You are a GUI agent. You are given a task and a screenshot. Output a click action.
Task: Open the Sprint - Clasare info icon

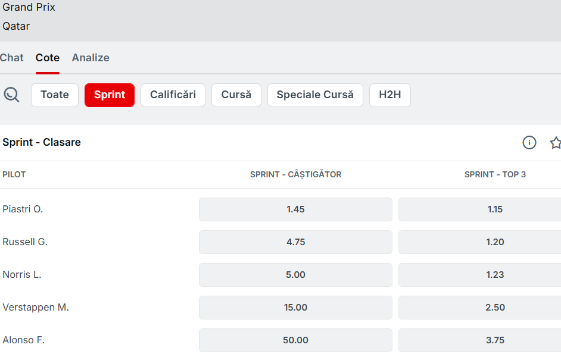click(x=529, y=143)
